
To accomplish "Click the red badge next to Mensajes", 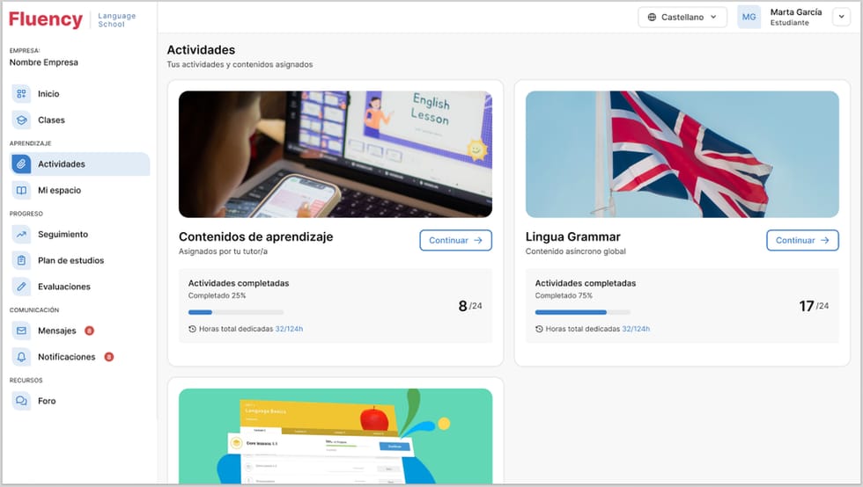I will pyautogui.click(x=89, y=331).
